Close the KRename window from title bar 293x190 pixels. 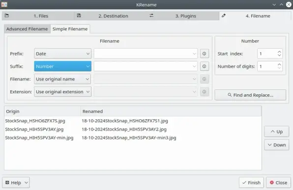pos(289,5)
